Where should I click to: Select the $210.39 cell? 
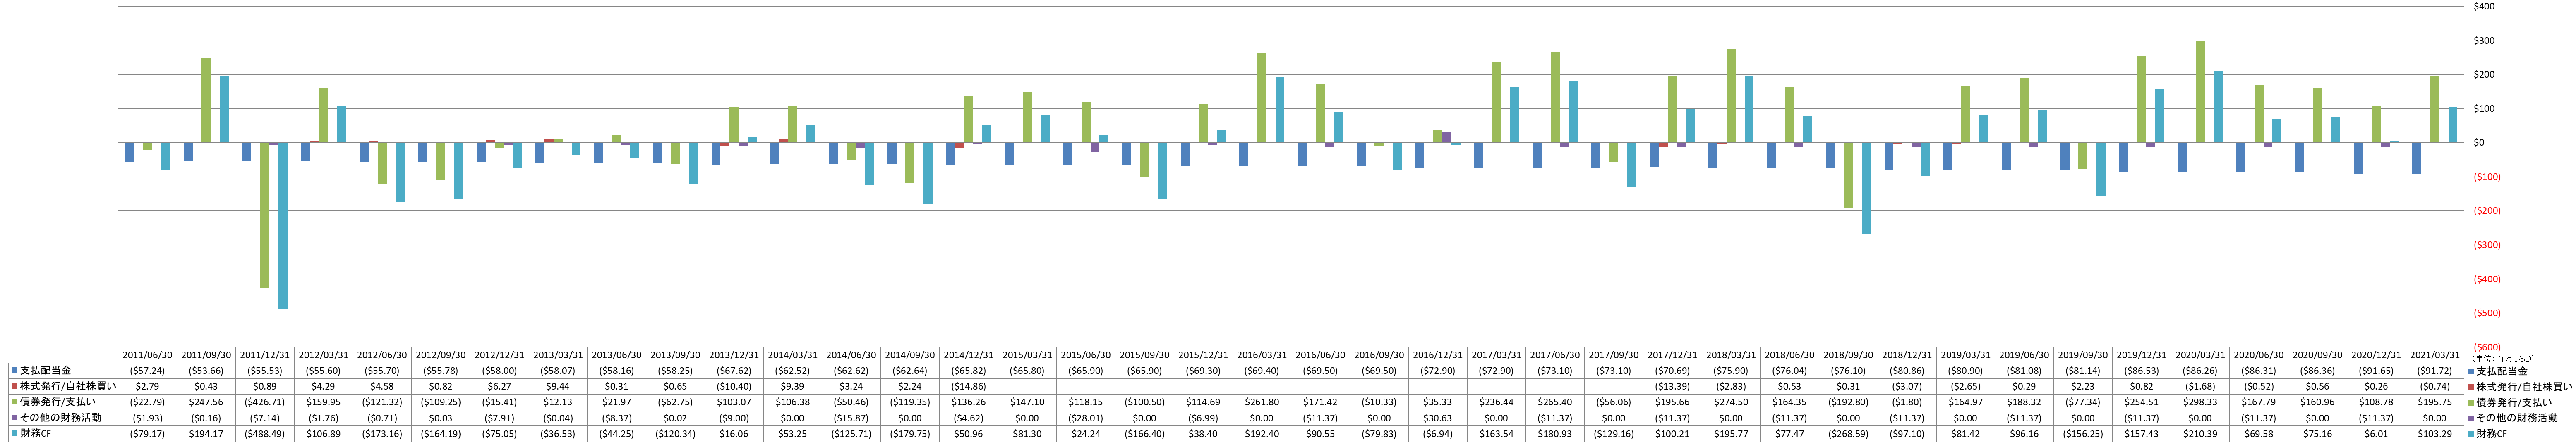tap(2200, 434)
